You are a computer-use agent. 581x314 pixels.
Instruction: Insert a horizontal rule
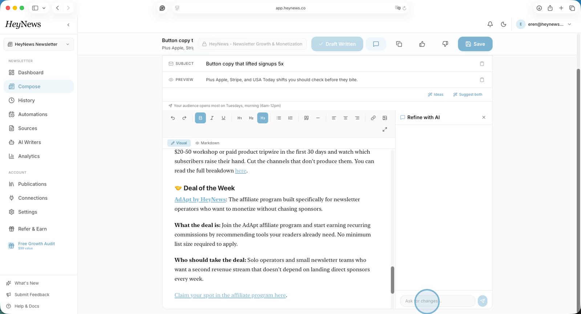(x=318, y=118)
